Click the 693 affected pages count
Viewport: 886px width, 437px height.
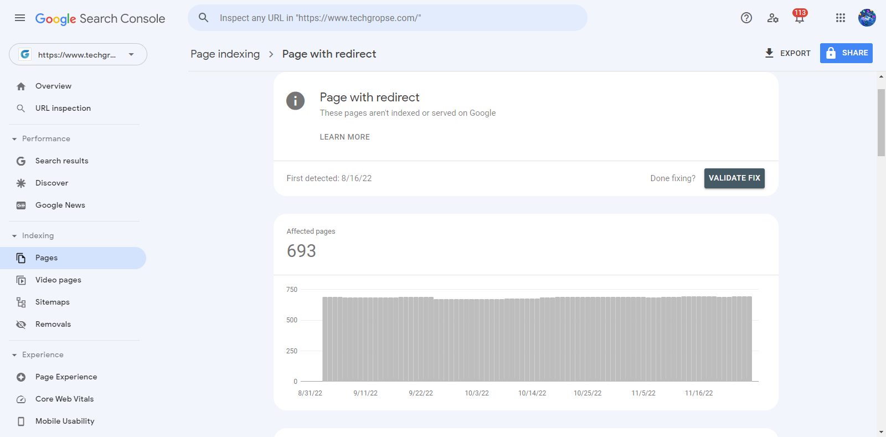point(301,251)
